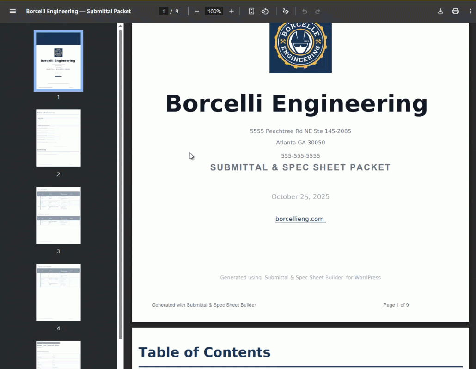Open the three-dot more actions menu
The height and width of the screenshot is (369, 476).
pyautogui.click(x=470, y=11)
